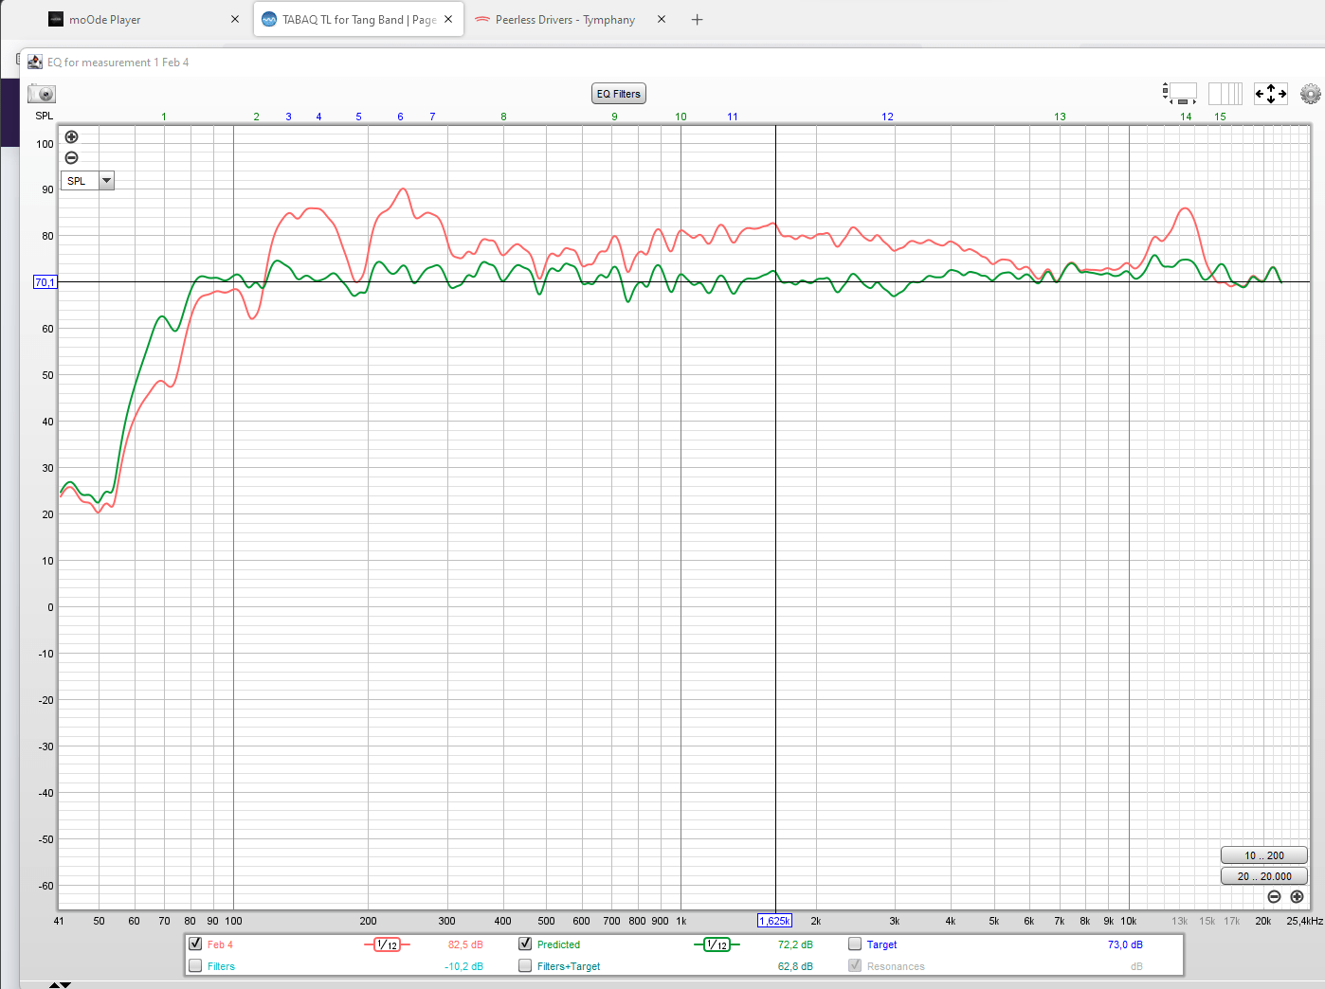Set the frequency range with the 10 .. 200 button
1325x989 pixels.
click(x=1264, y=855)
